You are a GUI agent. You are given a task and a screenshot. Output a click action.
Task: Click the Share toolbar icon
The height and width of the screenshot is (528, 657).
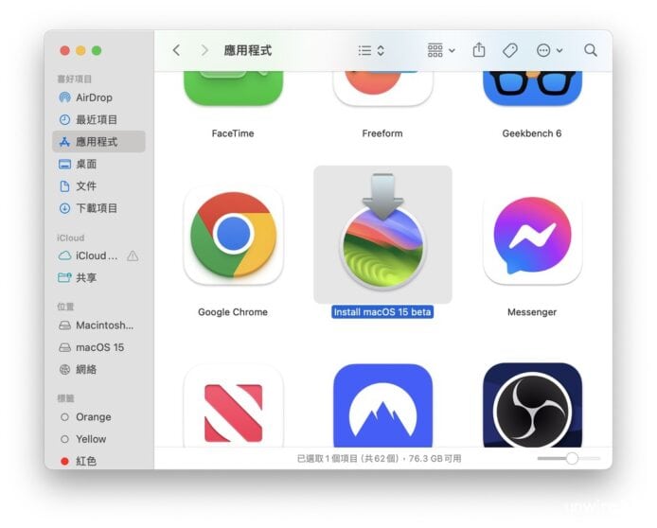(479, 50)
